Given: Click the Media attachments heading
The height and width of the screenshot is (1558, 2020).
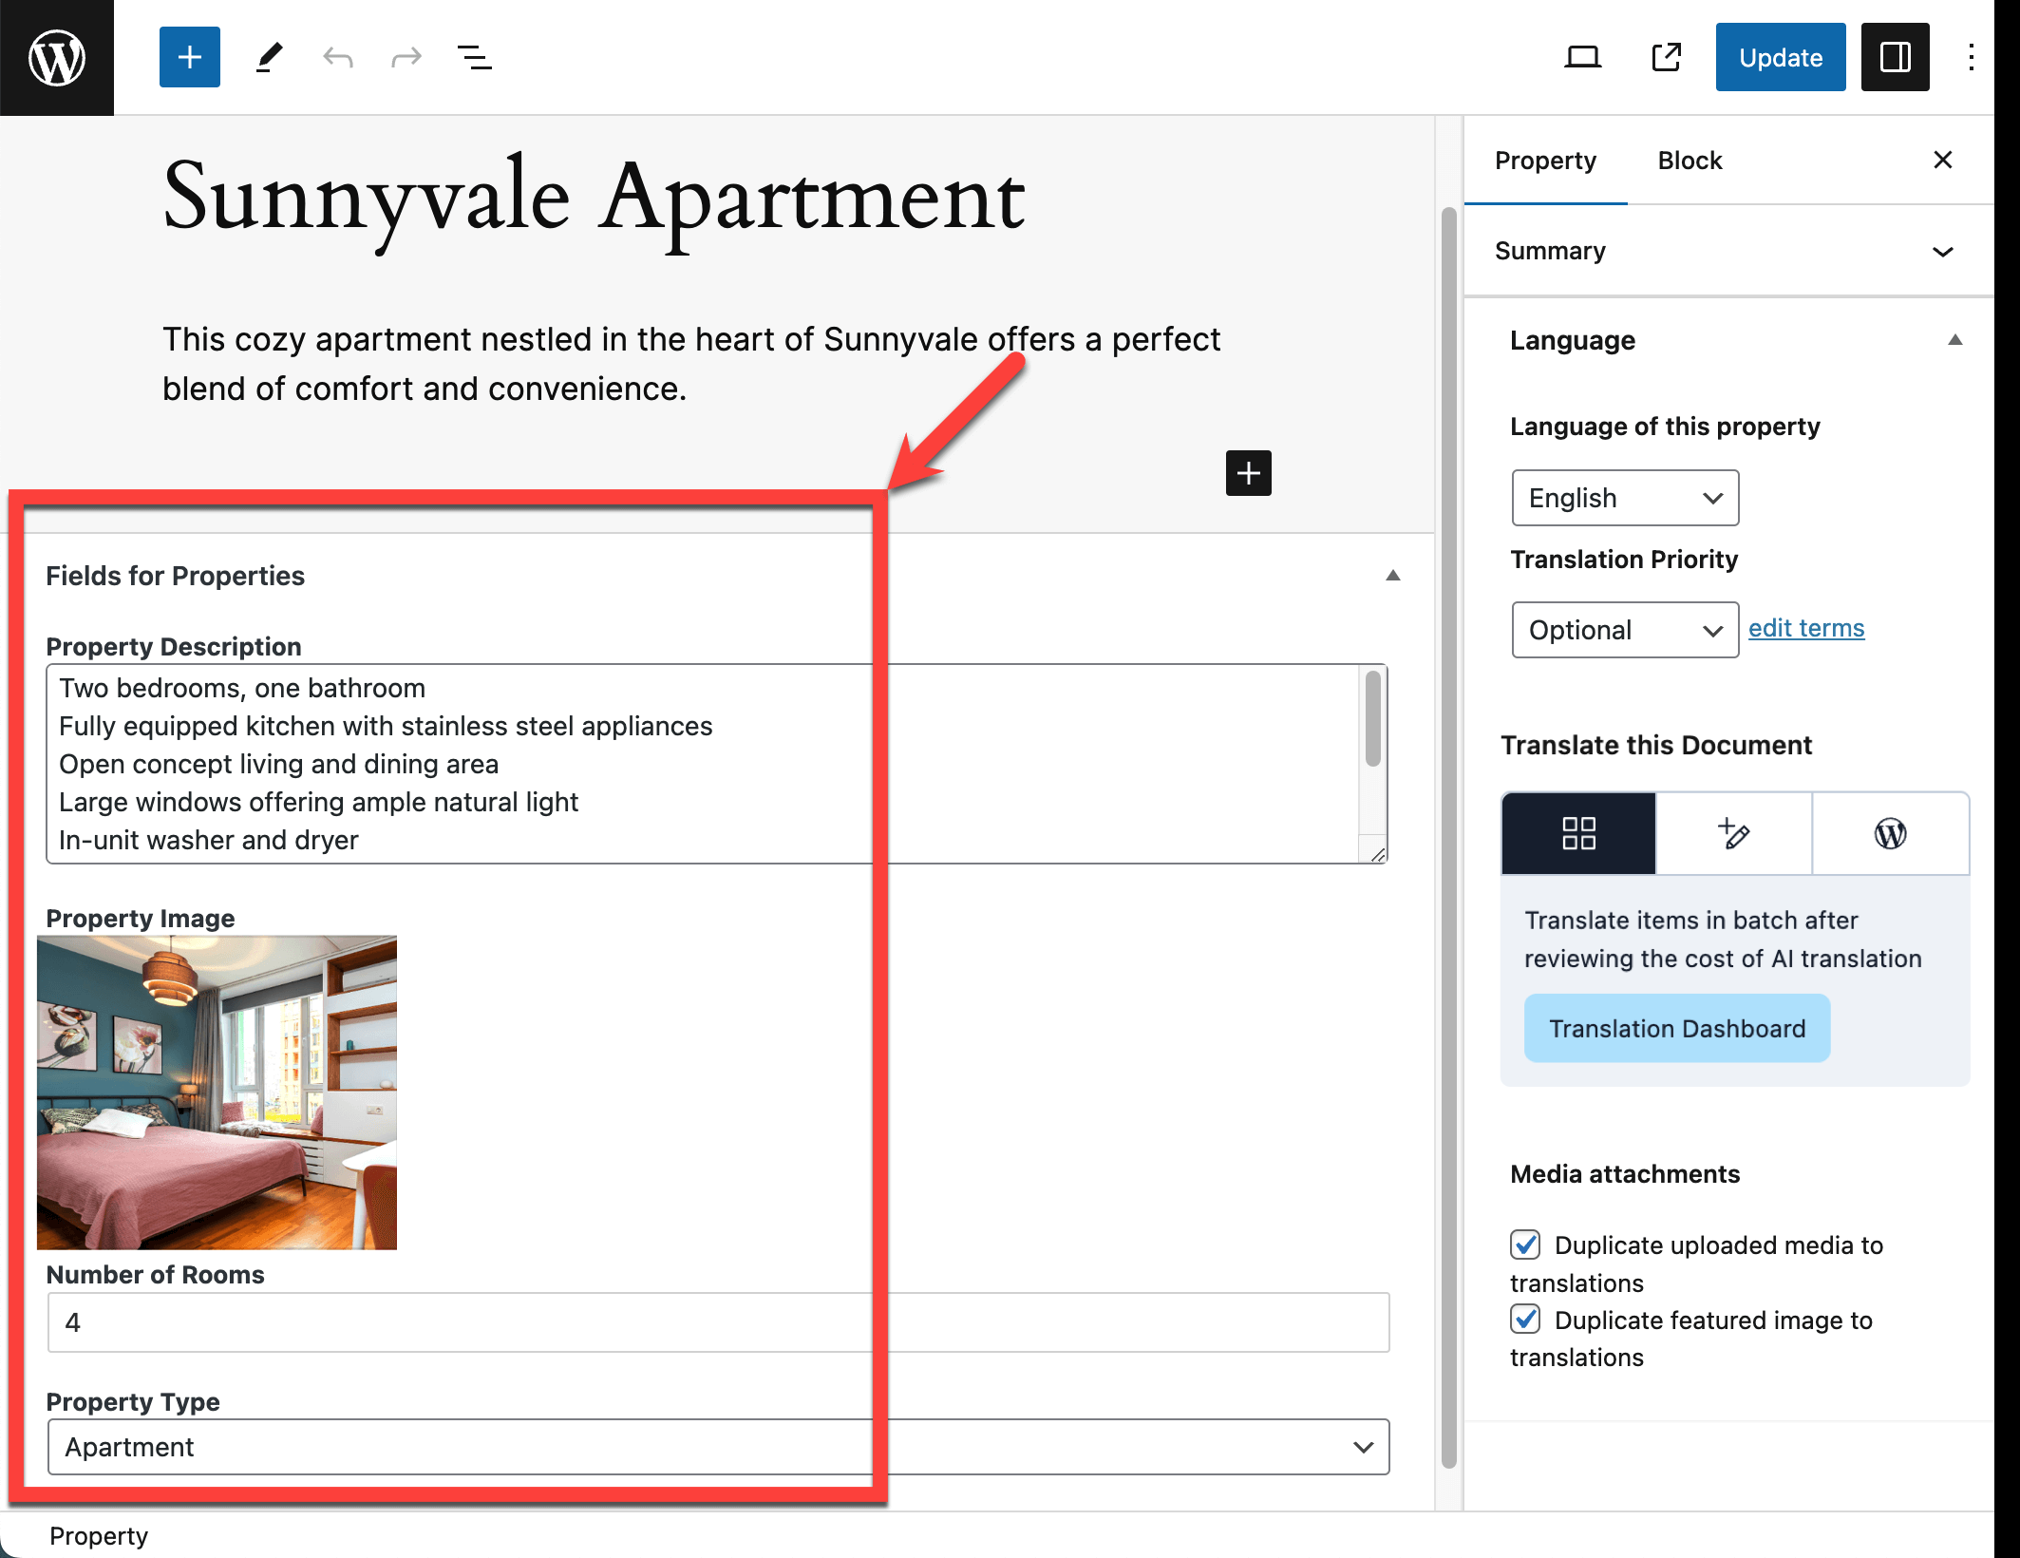Looking at the screenshot, I should click(1625, 1174).
